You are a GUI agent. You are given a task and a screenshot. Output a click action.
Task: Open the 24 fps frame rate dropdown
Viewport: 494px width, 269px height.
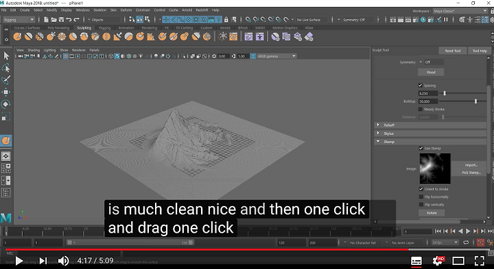click(445, 242)
